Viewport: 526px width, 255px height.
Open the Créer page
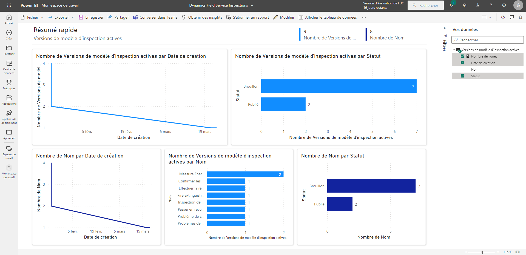coord(9,35)
